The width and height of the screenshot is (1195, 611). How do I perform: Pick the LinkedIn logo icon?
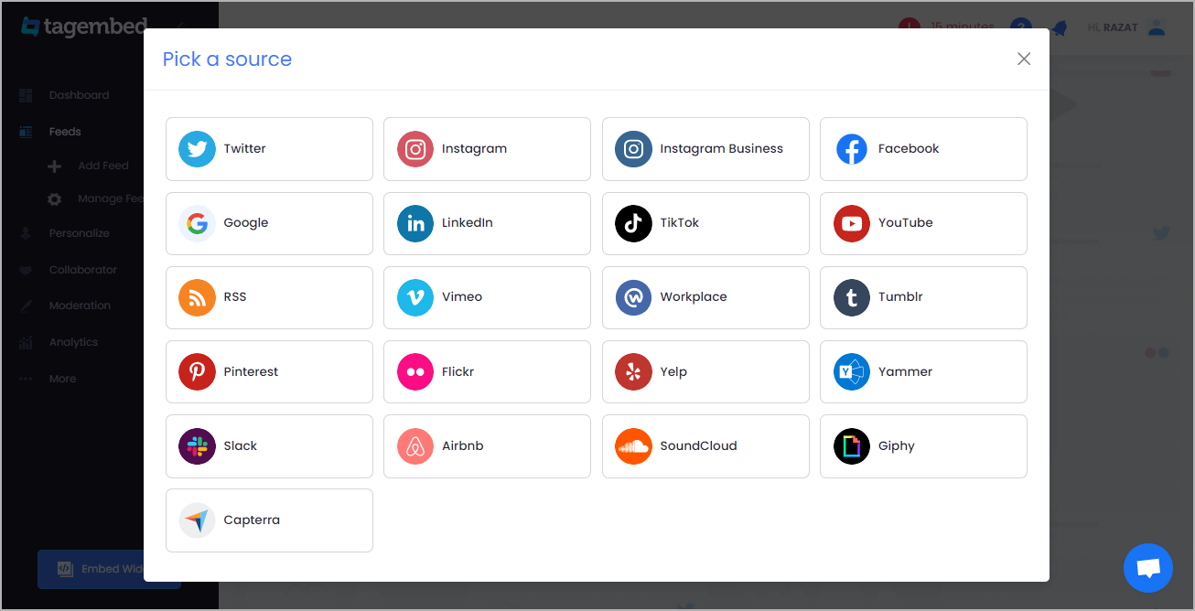click(414, 223)
